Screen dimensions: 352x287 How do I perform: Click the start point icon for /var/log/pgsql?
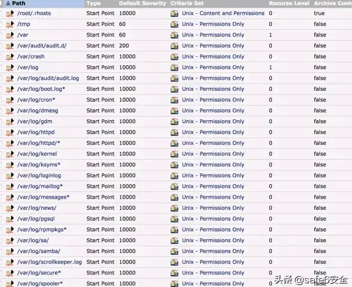(10, 219)
